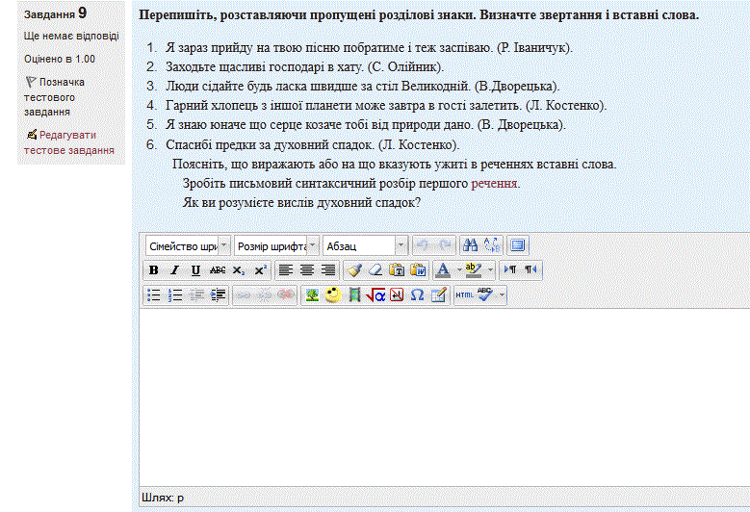Open Find and Replace dialog
The height and width of the screenshot is (512, 750).
coord(492,245)
